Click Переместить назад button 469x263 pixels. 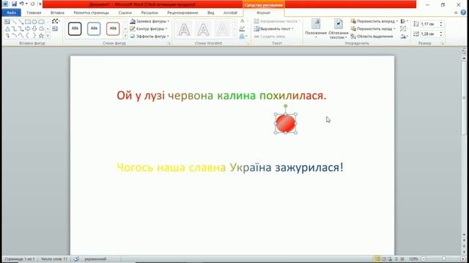373,28
